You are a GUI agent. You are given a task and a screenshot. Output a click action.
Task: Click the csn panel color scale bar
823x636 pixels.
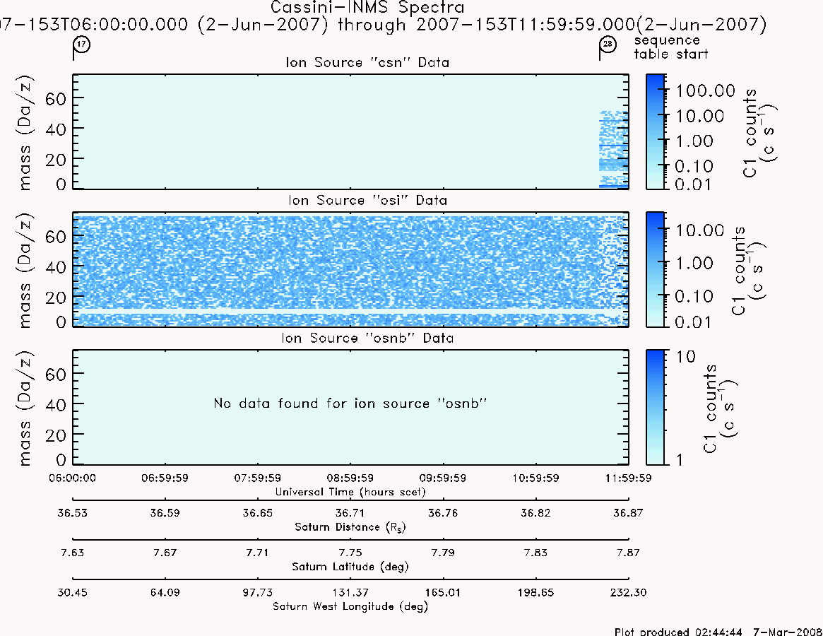(655, 131)
